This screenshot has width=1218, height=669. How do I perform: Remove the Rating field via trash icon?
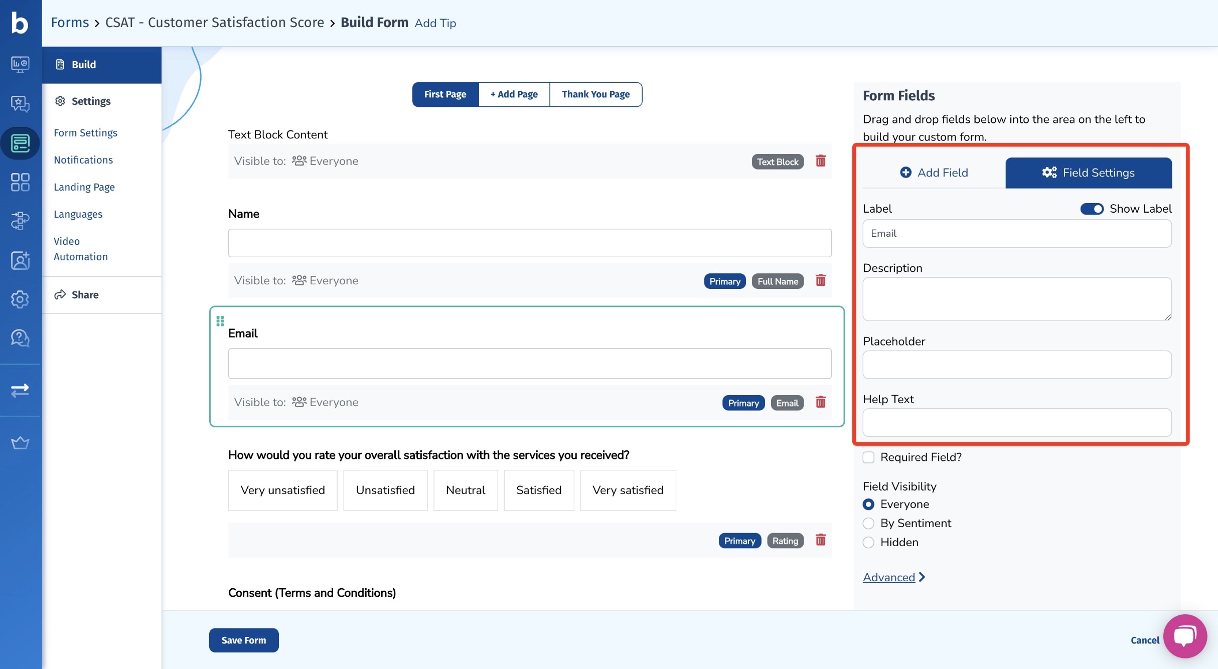820,540
